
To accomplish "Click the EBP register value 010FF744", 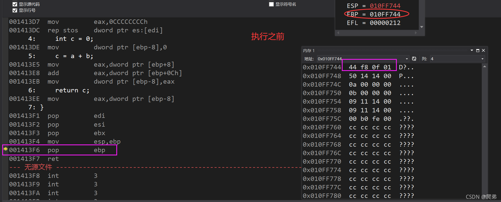I will 385,14.
